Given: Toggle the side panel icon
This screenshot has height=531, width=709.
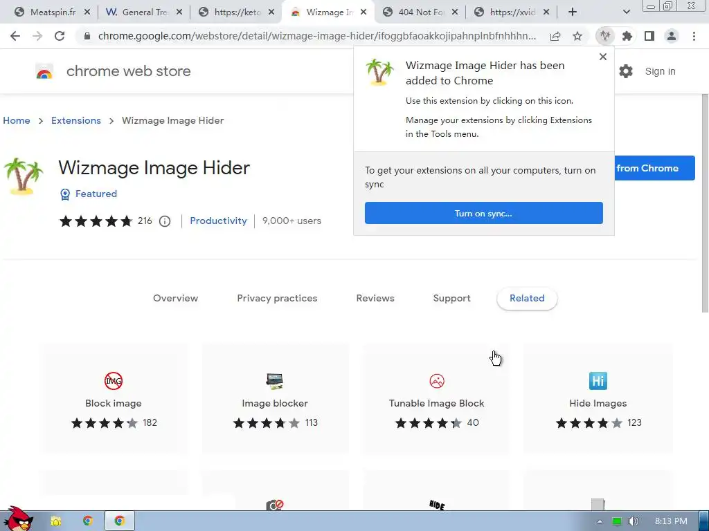Looking at the screenshot, I should (649, 36).
